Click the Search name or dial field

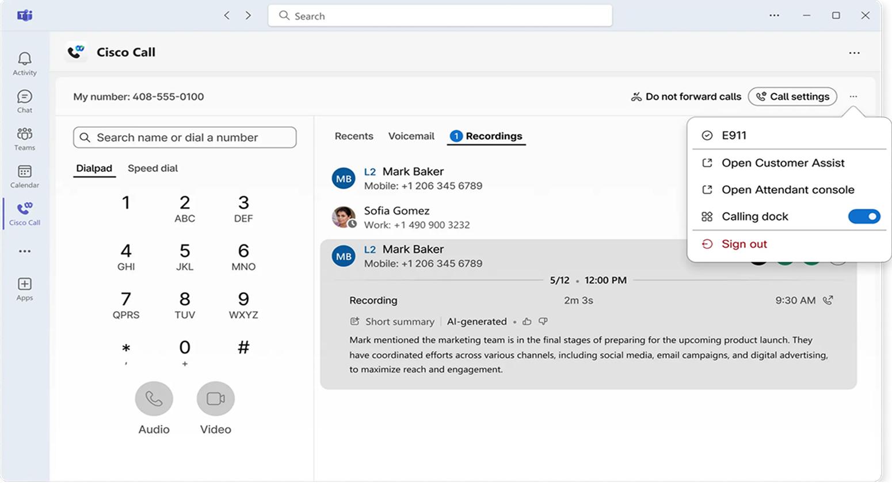(185, 137)
